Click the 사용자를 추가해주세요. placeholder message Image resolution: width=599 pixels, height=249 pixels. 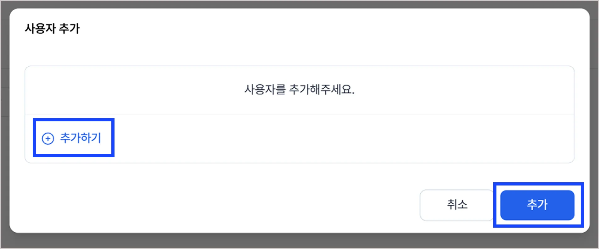click(299, 90)
